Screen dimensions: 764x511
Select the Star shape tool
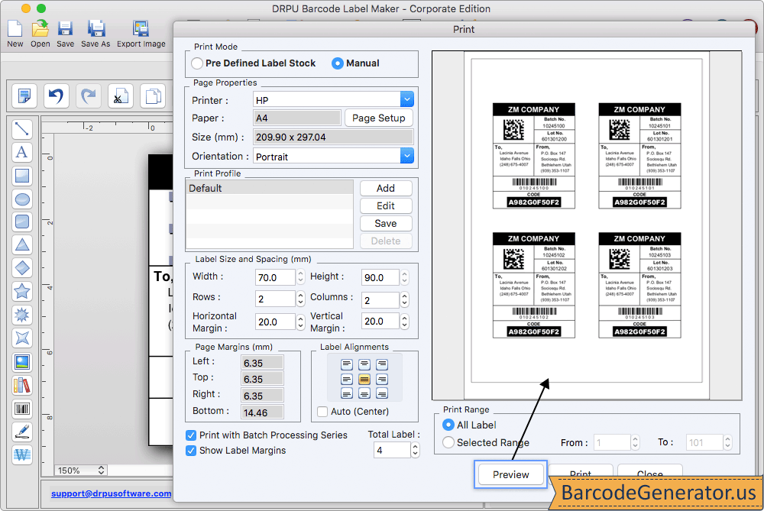[22, 291]
